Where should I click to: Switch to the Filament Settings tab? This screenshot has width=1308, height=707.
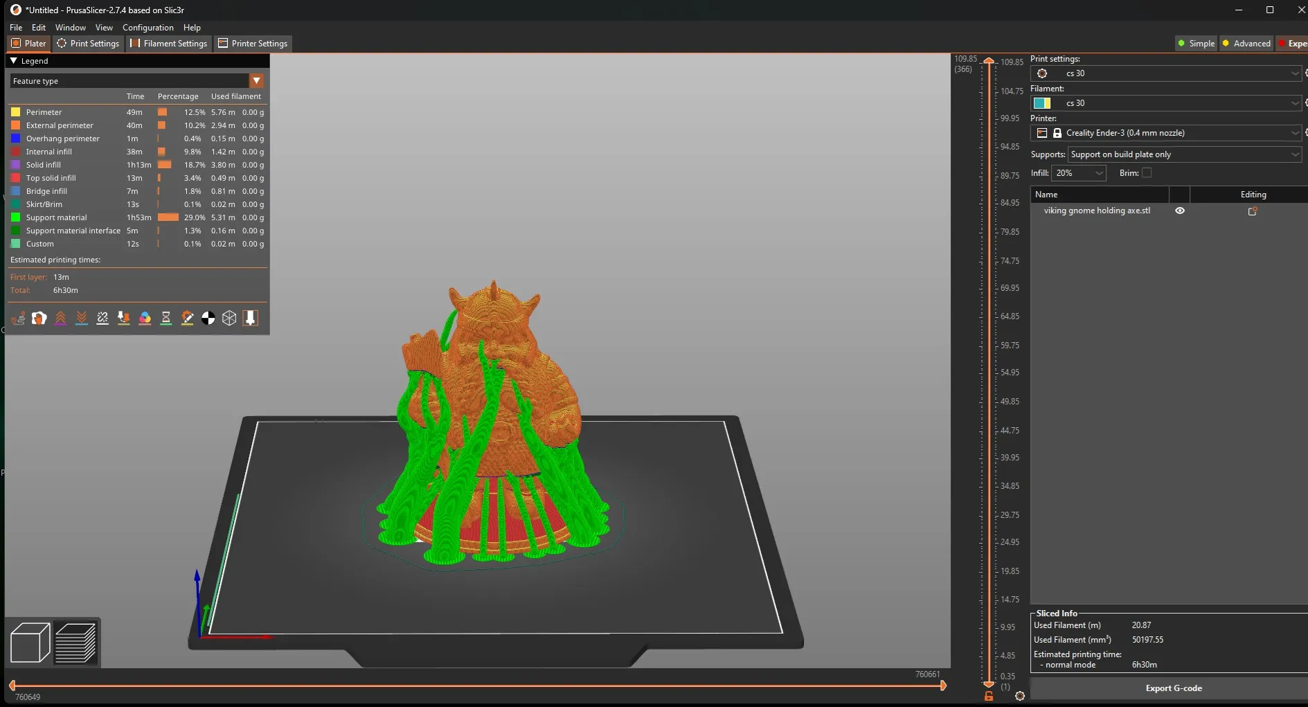[x=169, y=44]
